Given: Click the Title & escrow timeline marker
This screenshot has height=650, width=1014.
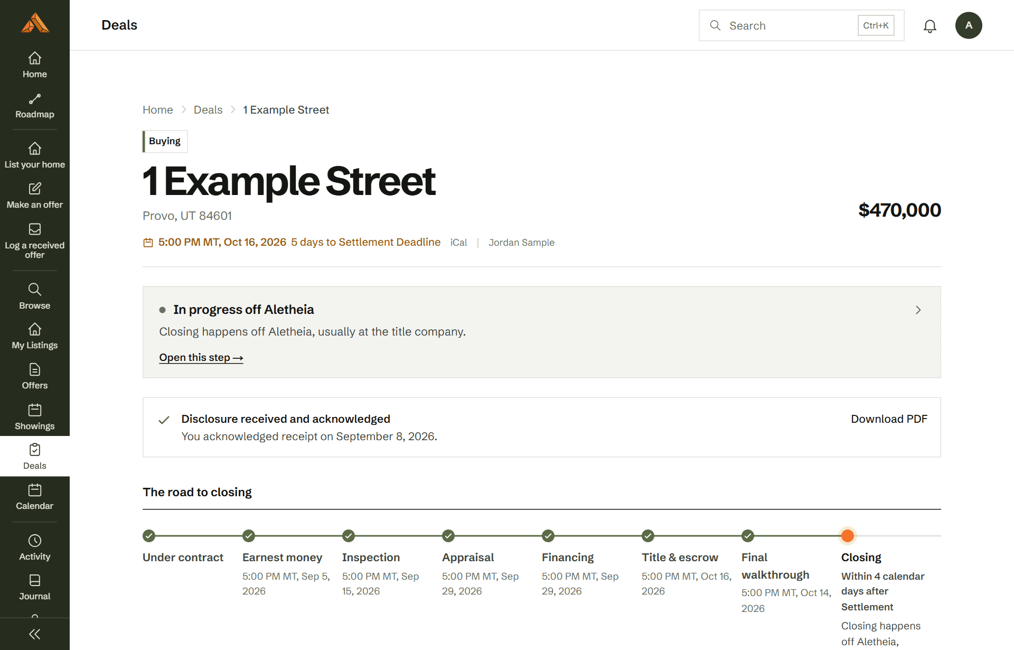Looking at the screenshot, I should [648, 536].
